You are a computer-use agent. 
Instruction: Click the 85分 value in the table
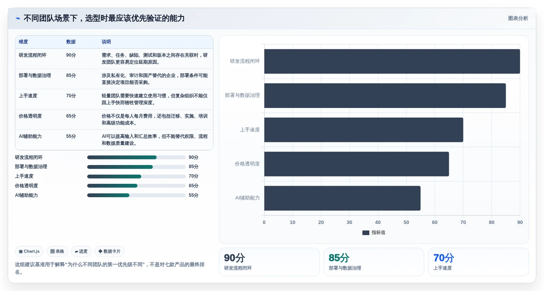coord(71,75)
